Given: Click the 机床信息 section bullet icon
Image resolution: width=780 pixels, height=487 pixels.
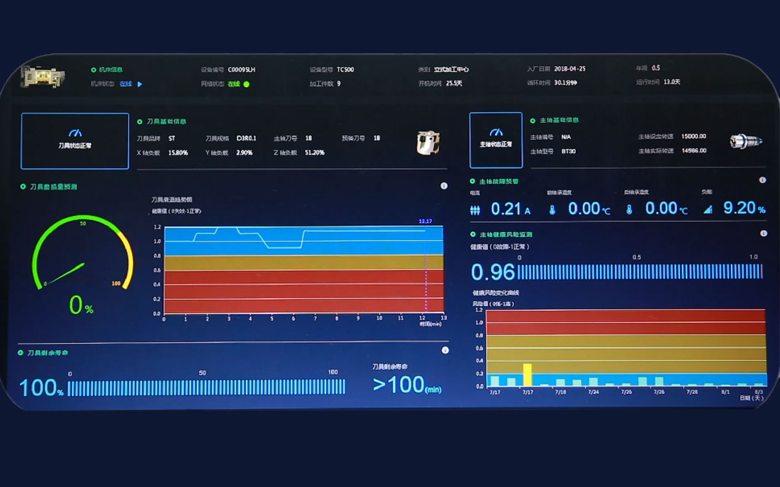Looking at the screenshot, I should click(94, 70).
